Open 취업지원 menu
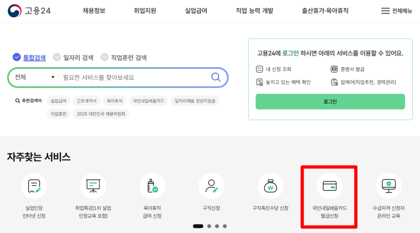 pos(145,11)
